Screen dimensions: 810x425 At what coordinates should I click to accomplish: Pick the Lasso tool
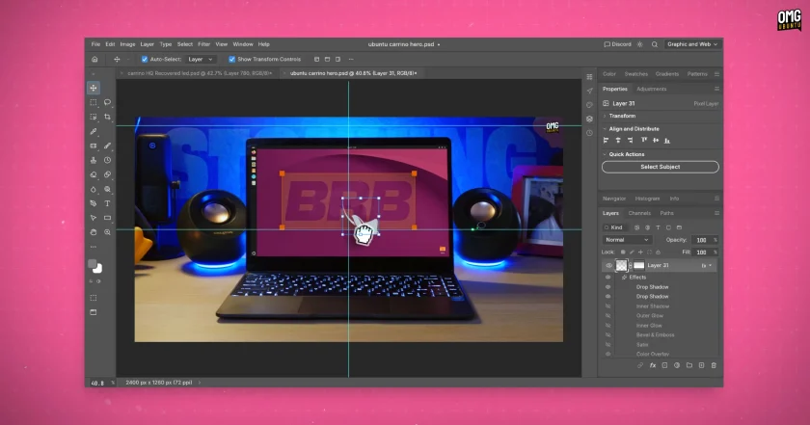pyautogui.click(x=107, y=102)
